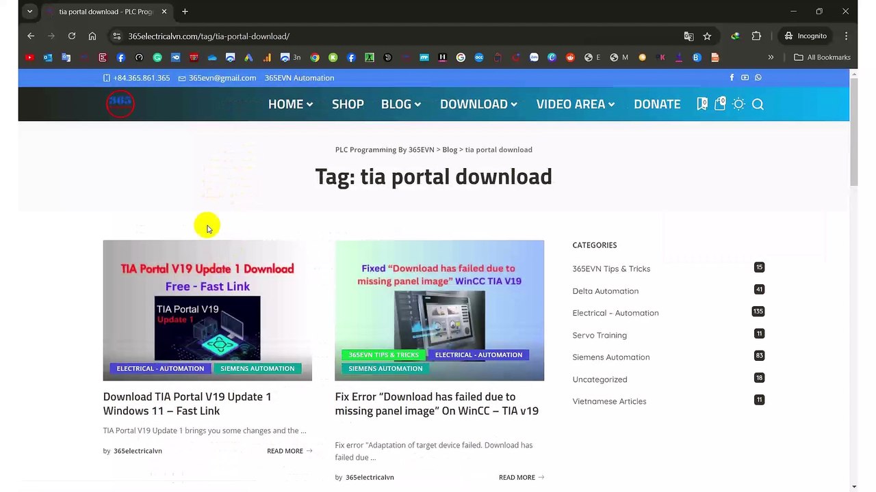
Task: Open the Zalo bookmark
Action: (534, 57)
